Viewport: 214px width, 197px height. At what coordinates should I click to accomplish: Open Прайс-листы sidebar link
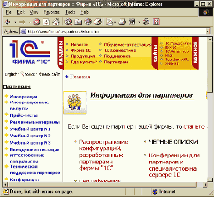click(24, 115)
